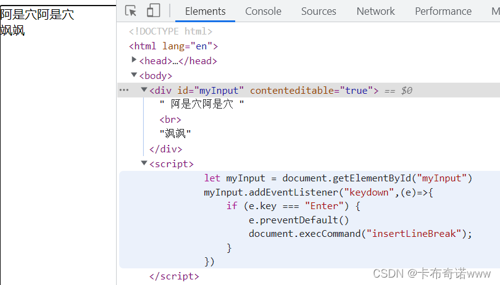This screenshot has height=285, width=500.
Task: Place the cursor in the first line of the editable page
Action: pyautogui.click(x=37, y=14)
